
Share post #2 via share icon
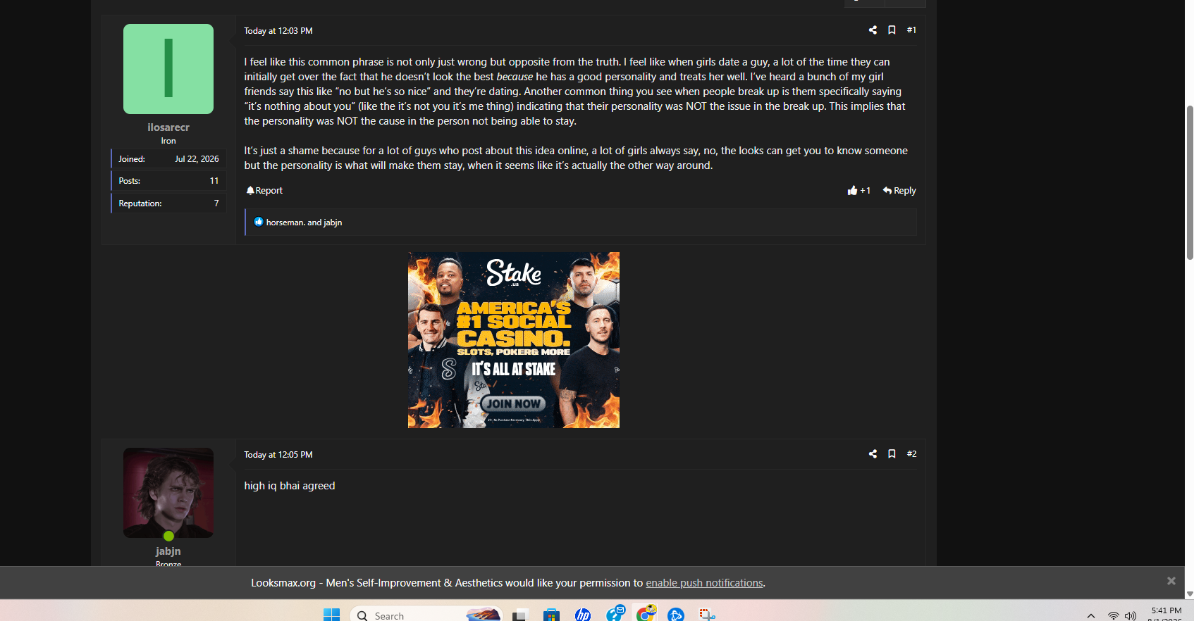click(873, 454)
